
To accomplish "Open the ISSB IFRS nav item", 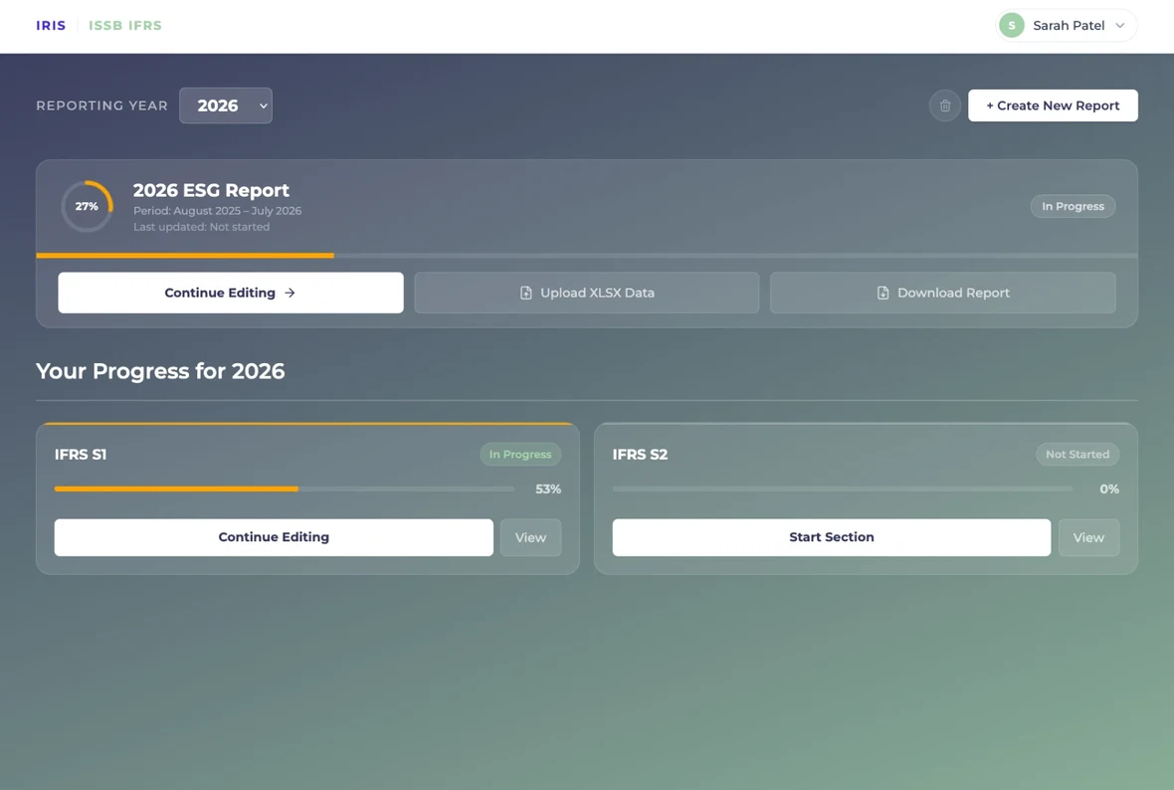I will [x=125, y=26].
